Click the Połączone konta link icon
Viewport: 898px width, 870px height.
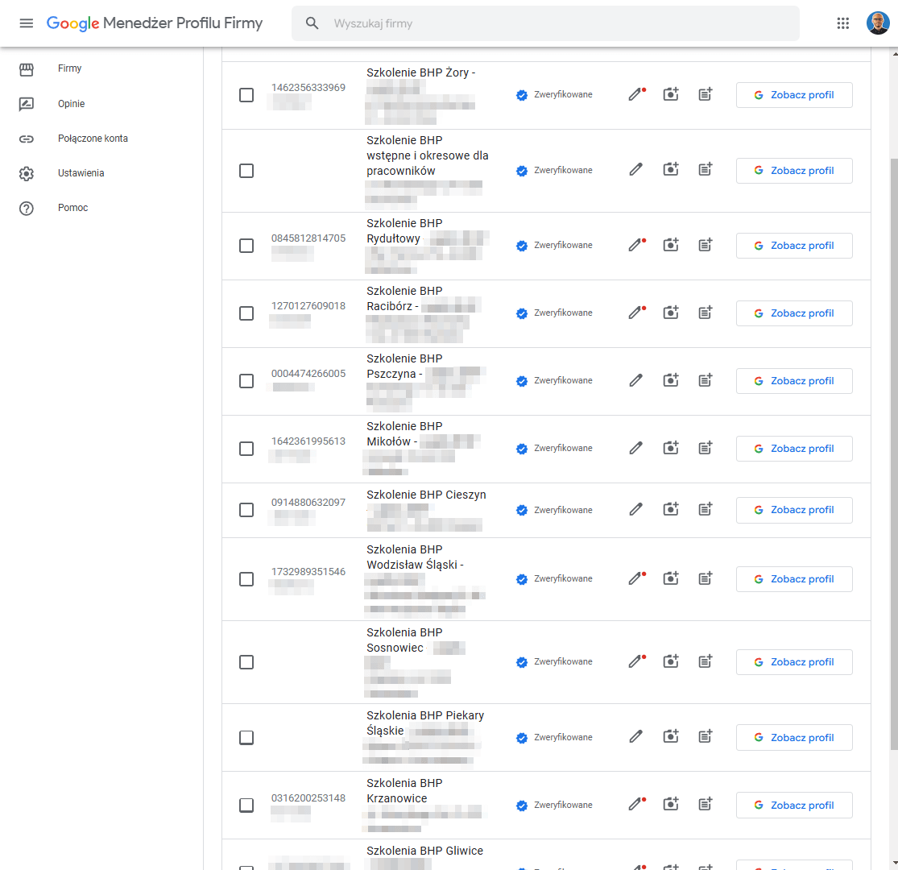(27, 138)
